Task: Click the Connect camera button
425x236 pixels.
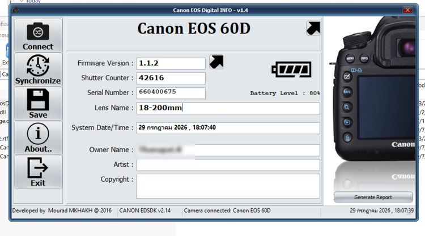Action: (38, 35)
